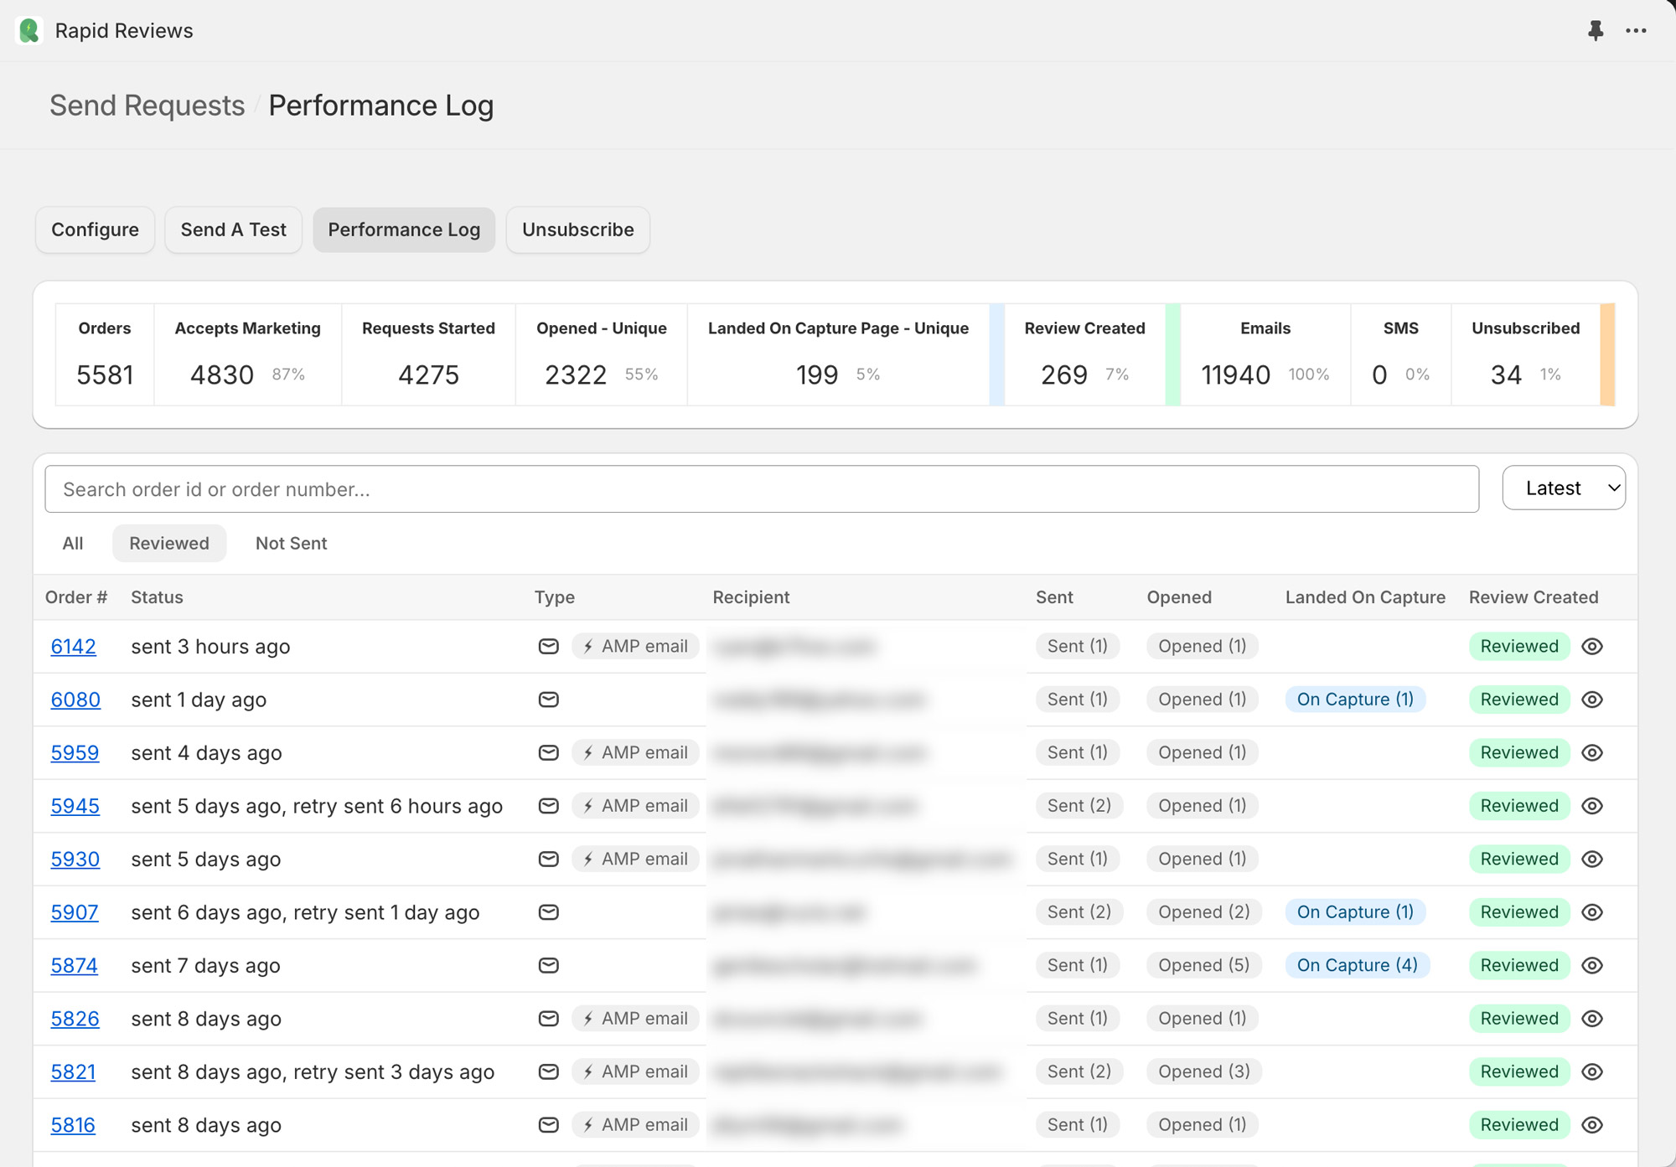This screenshot has height=1167, width=1676.
Task: Click the orange bar beside Unsubscribed stat
Action: click(1606, 354)
